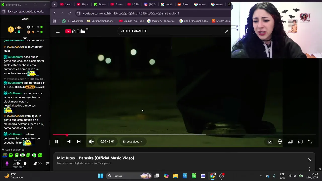Expand the Kick chat leaderboard handle

coord(25,38)
